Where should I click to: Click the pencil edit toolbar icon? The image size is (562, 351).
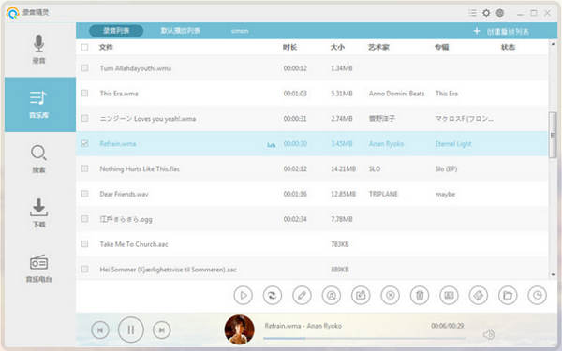click(x=302, y=296)
